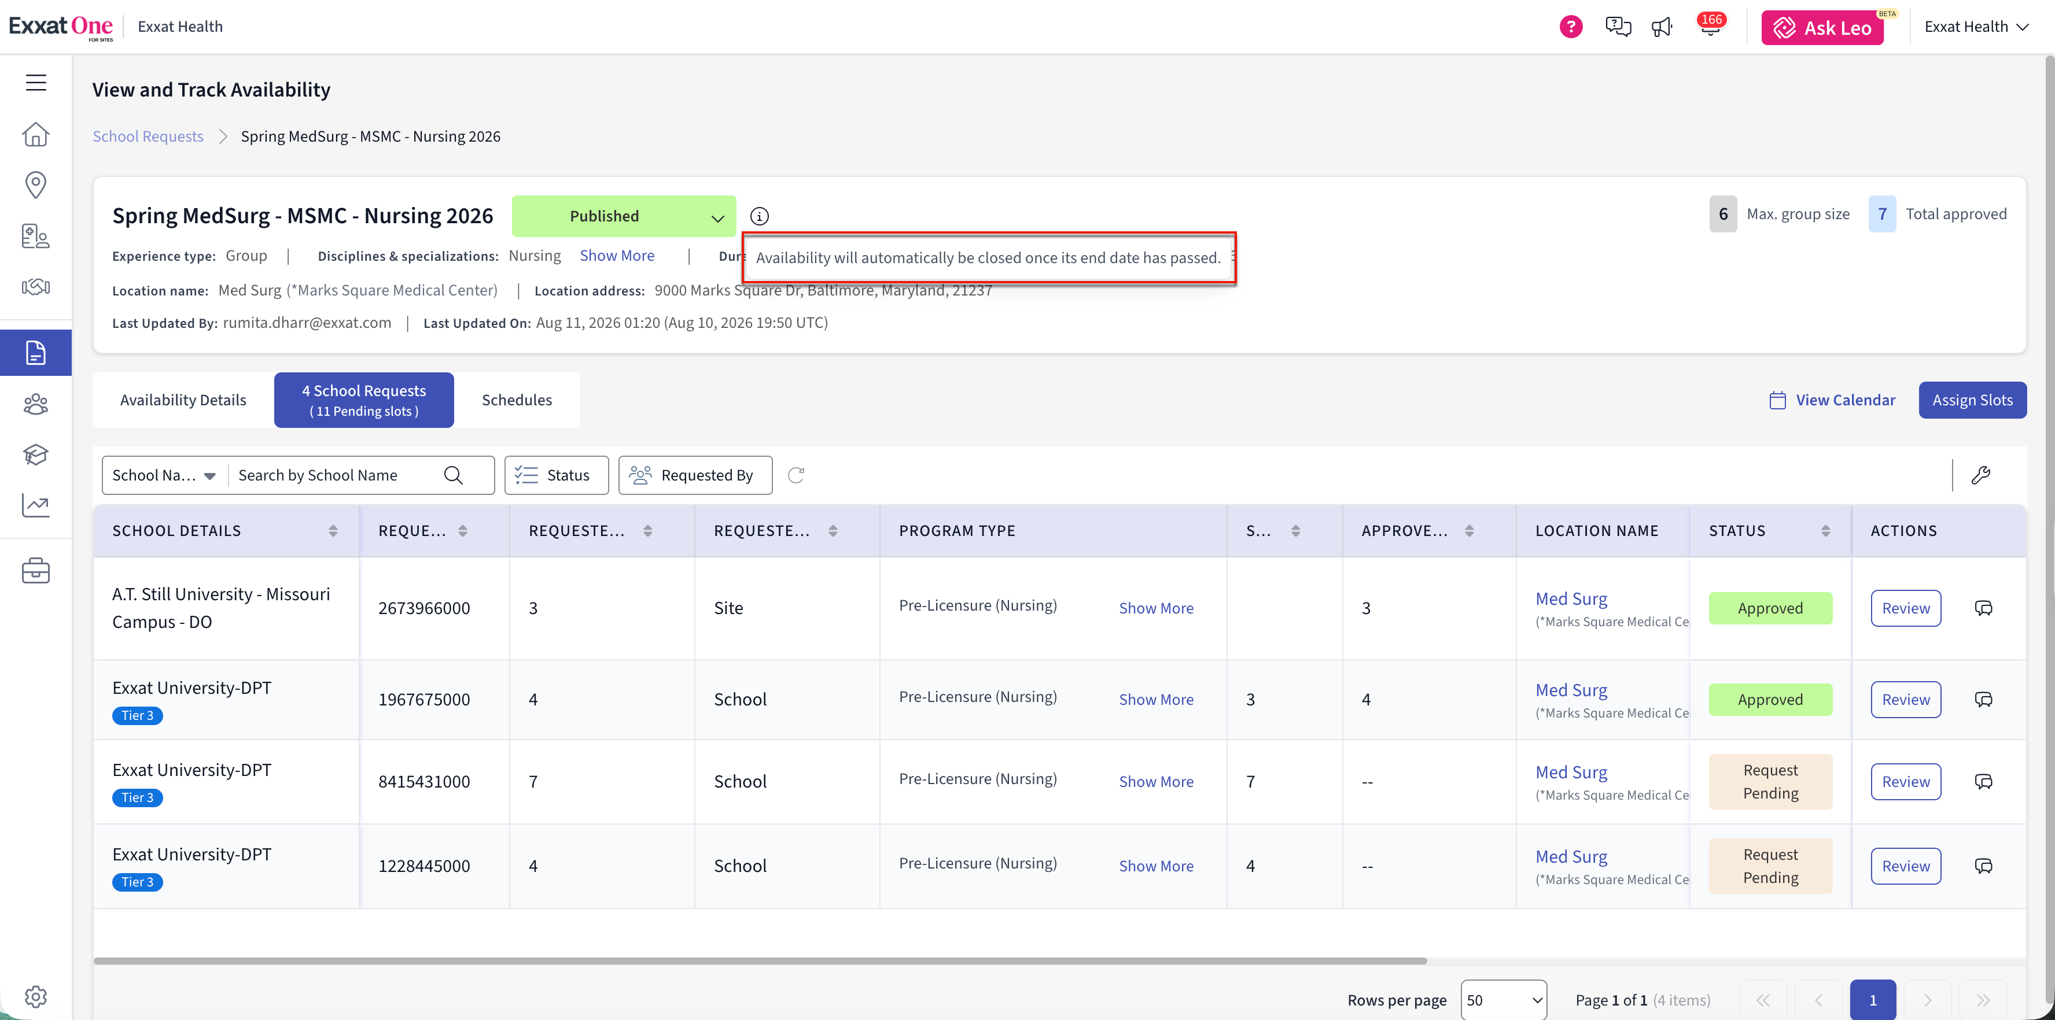Screen dimensions: 2055x1020
Task: Show more program types for request 1967675000
Action: 1156,700
